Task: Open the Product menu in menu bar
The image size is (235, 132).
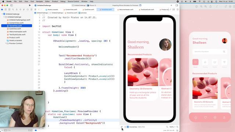Action: (55, 1)
